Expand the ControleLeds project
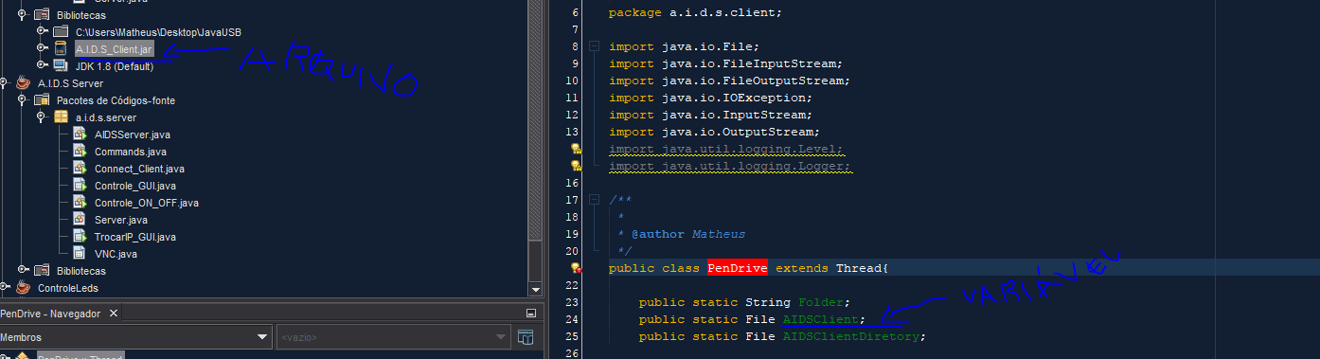Screen dimensions: 1320x359 click(x=5, y=287)
